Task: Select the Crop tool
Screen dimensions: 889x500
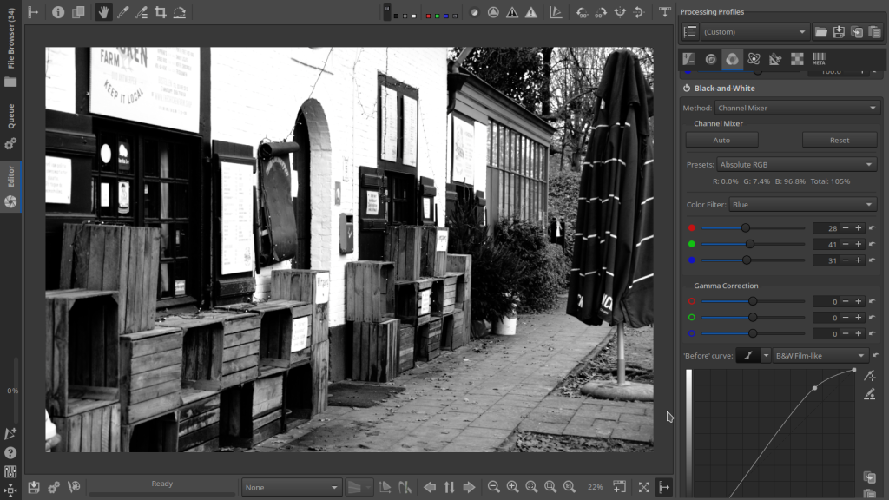Action: click(x=161, y=12)
